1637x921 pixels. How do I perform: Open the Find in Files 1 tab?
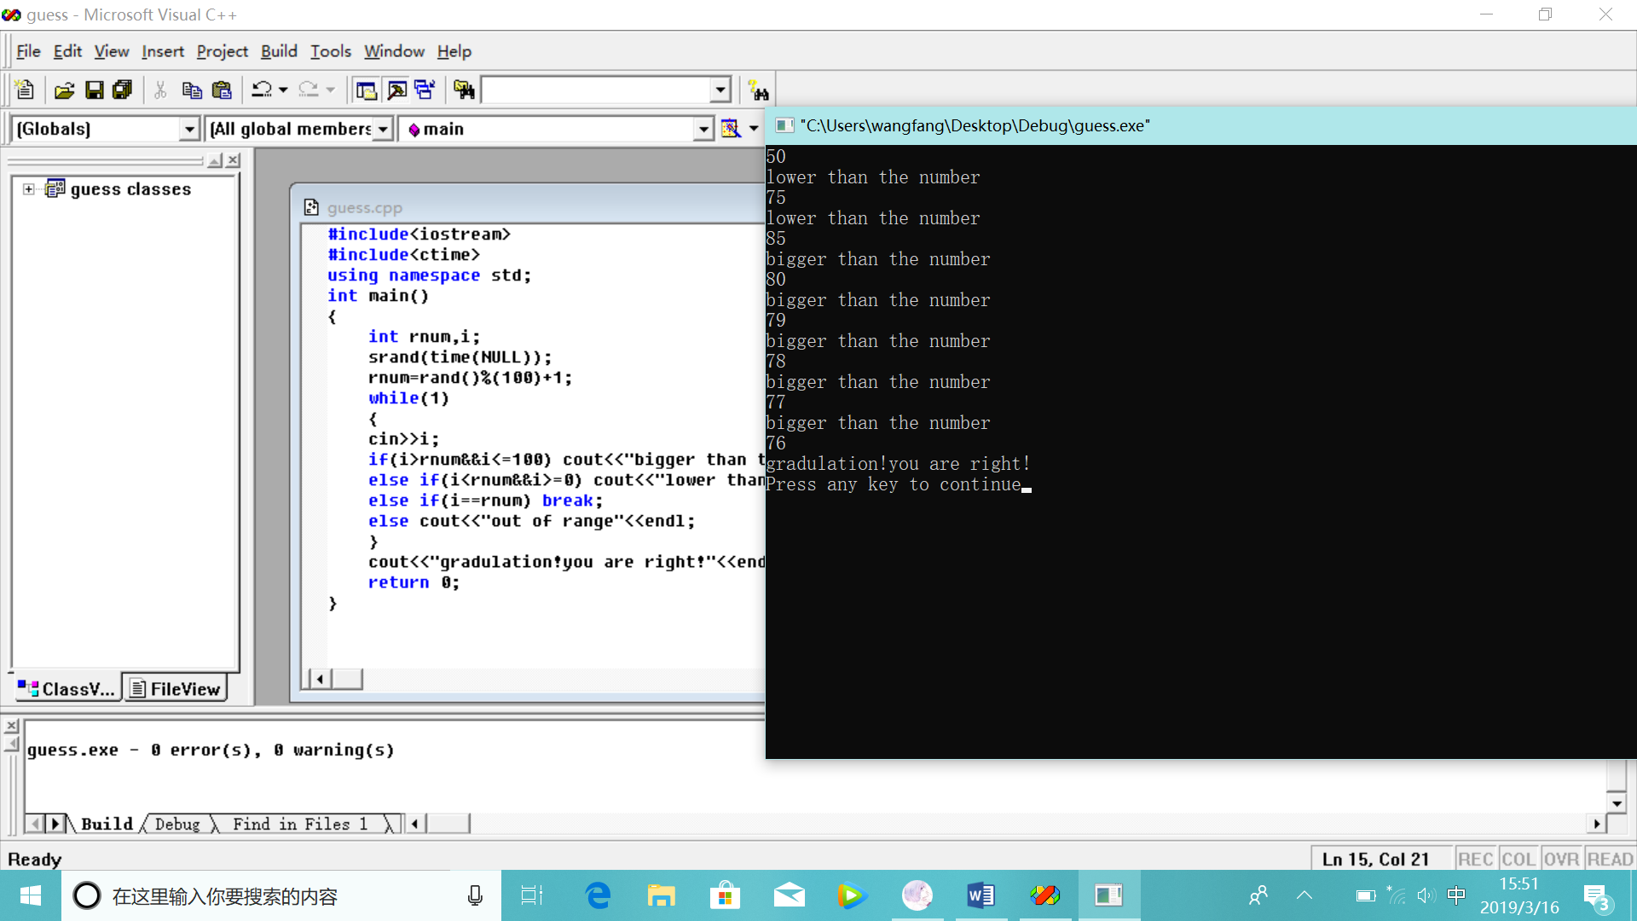tap(300, 824)
